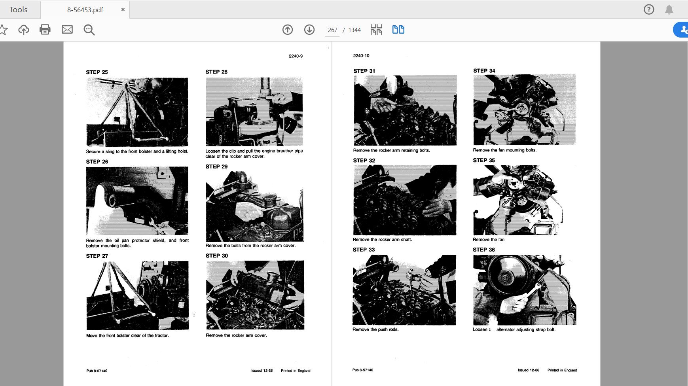
Task: Click the 'STEP 36' heading
Action: click(x=484, y=250)
